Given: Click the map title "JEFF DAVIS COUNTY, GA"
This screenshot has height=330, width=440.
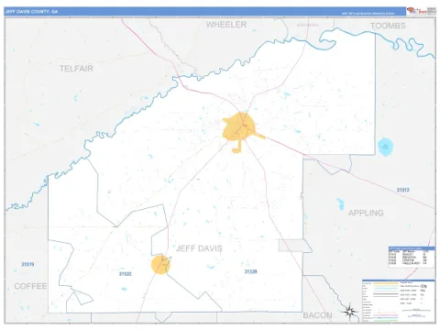Looking at the screenshot, I should [31, 12].
